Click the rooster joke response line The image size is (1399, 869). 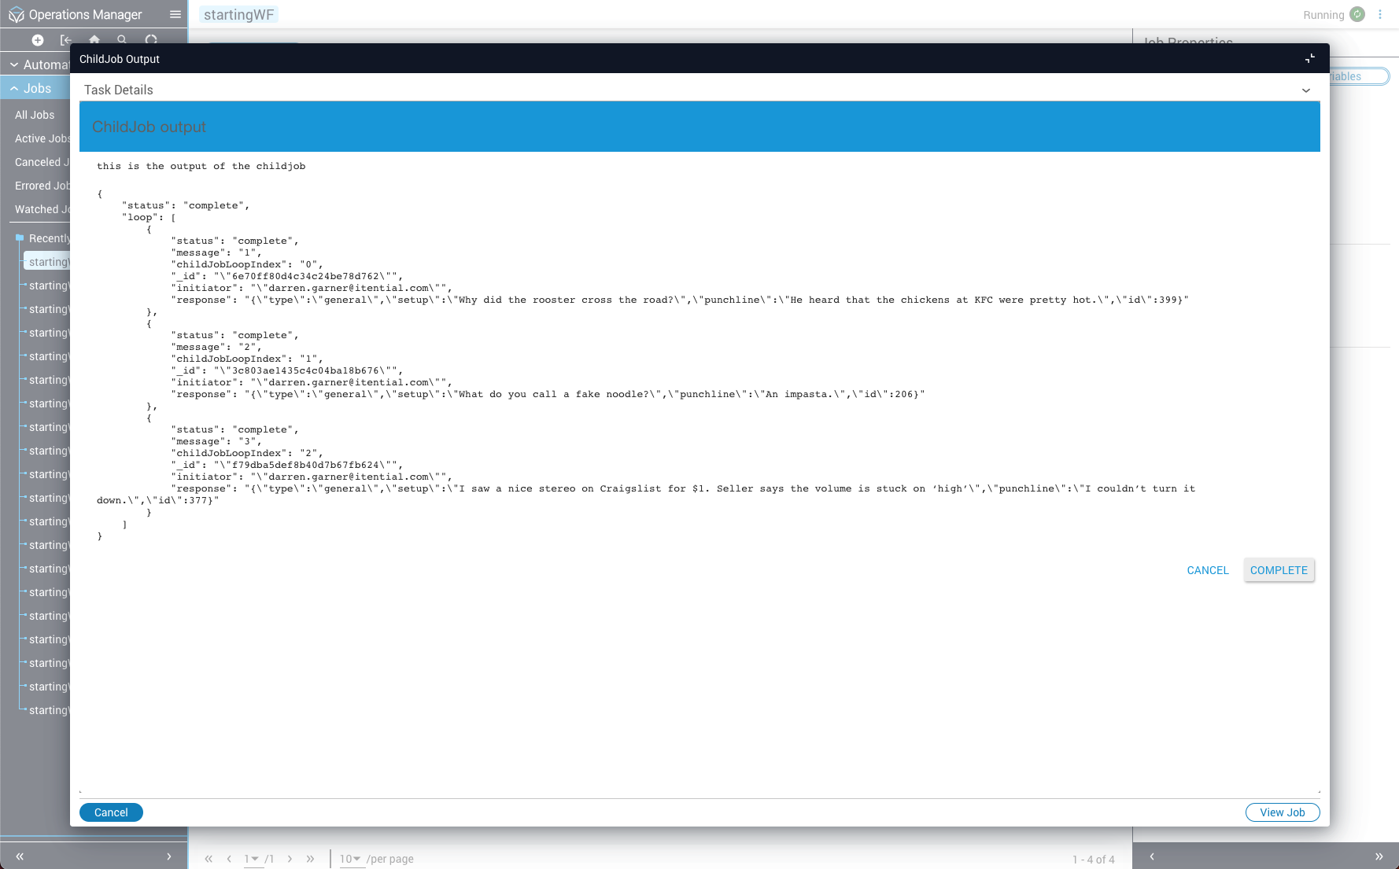(x=680, y=300)
